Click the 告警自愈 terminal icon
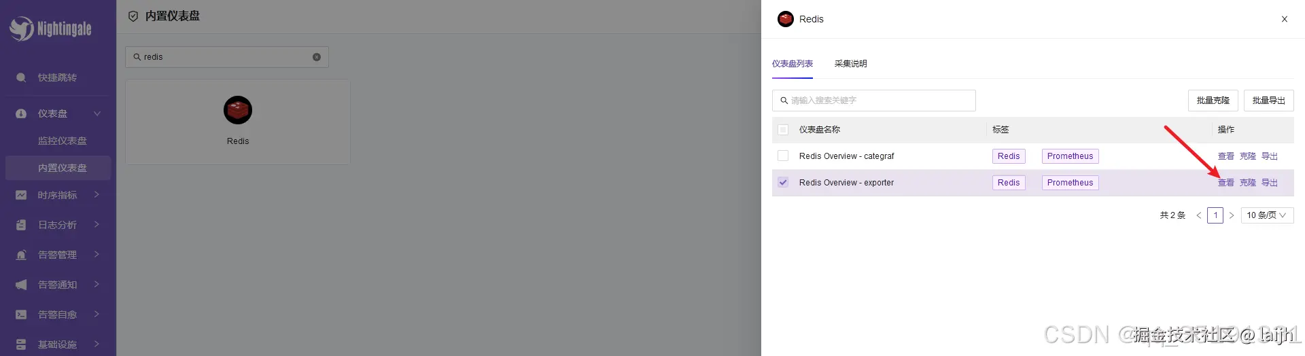 point(21,315)
